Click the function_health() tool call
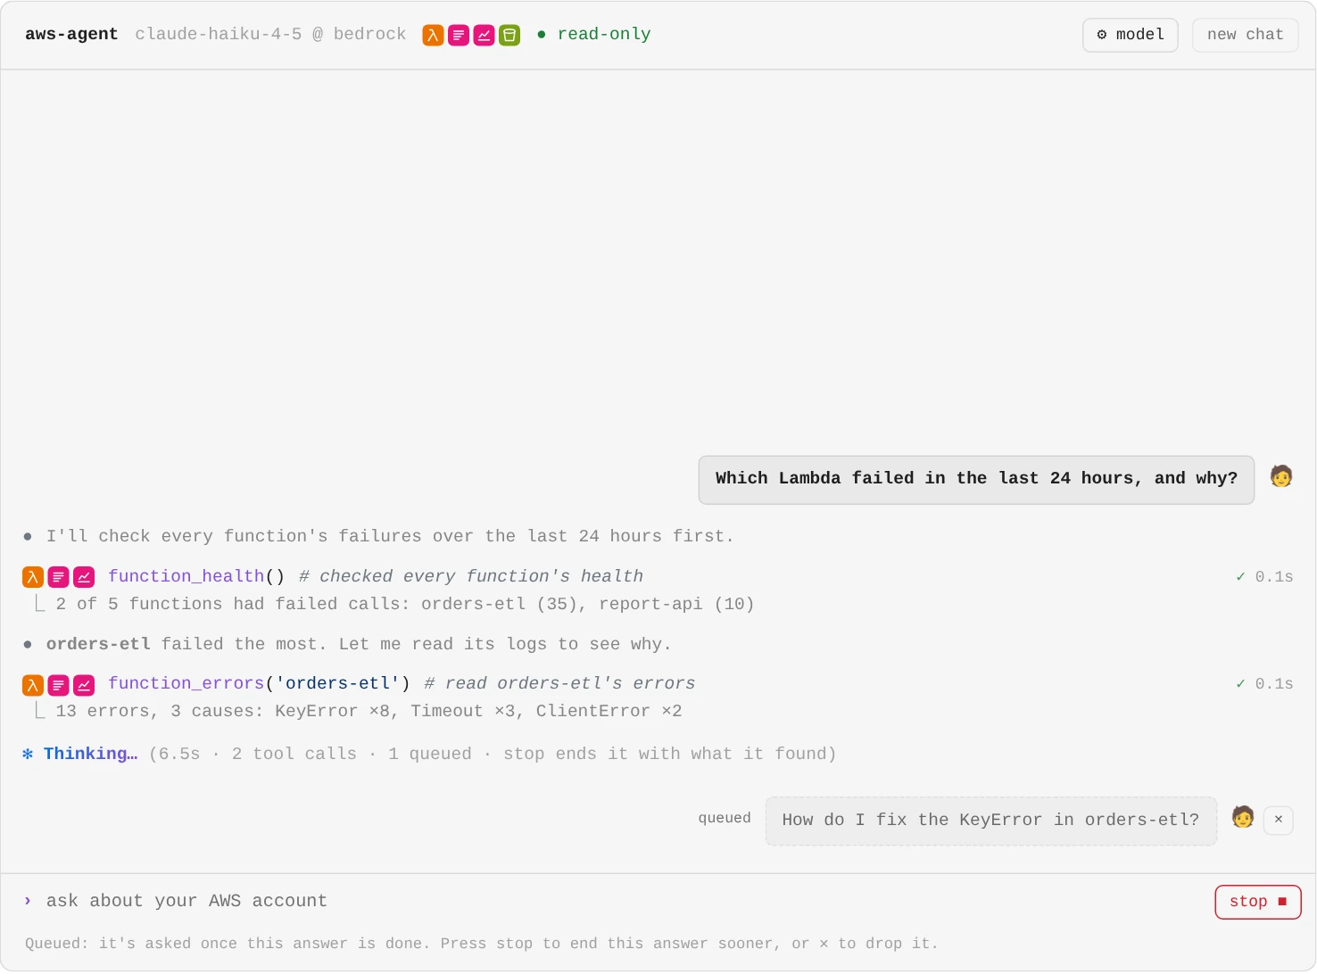This screenshot has width=1317, height=974. tap(196, 576)
